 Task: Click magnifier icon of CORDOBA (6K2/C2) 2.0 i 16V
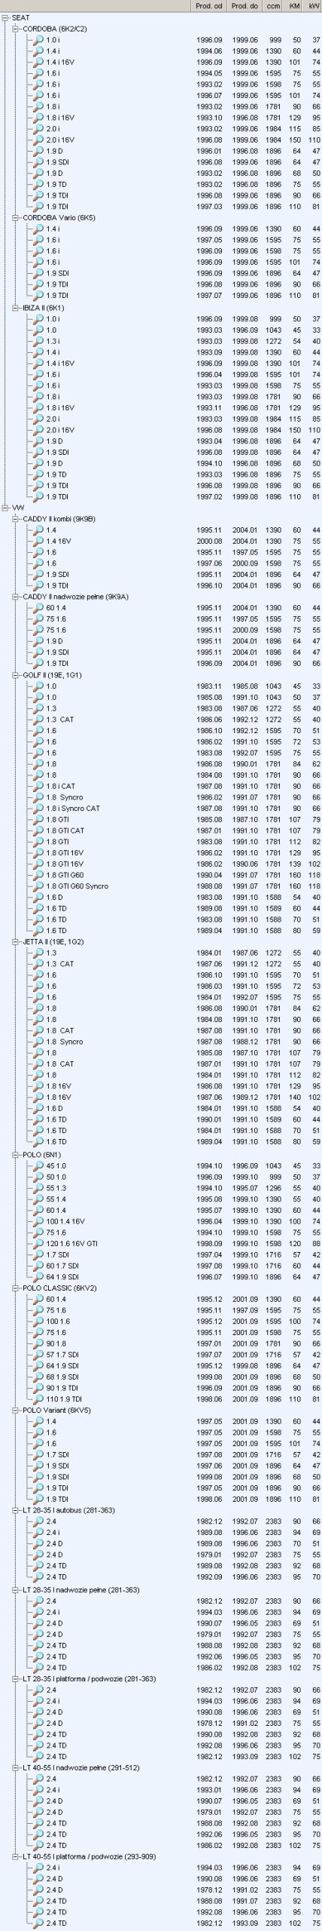(39, 140)
